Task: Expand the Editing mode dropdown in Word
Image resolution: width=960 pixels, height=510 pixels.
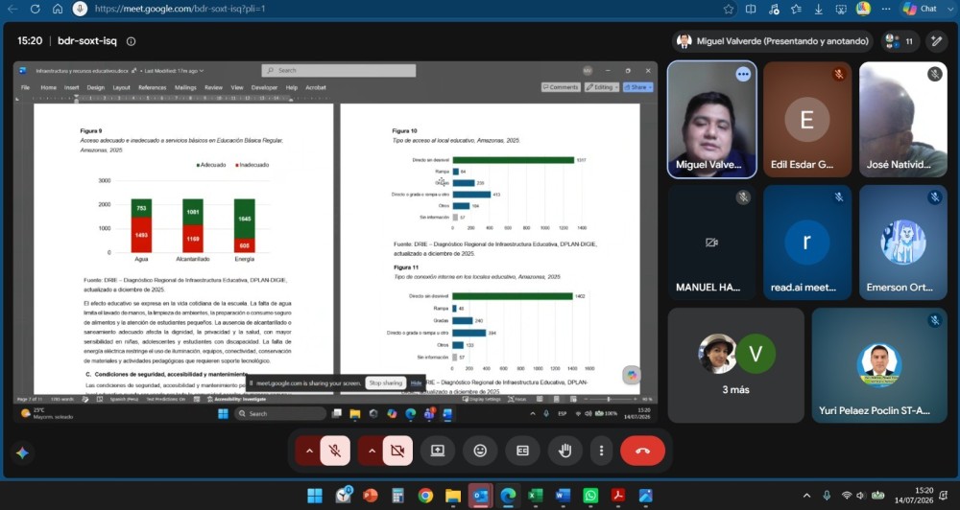Action: pos(602,87)
